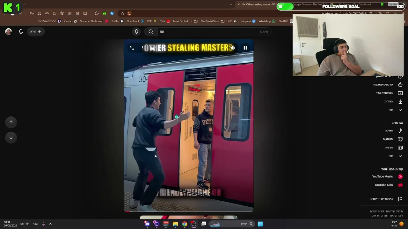408x229 pixels.
Task: Open the Cevrao bookmark
Action: click(70, 21)
